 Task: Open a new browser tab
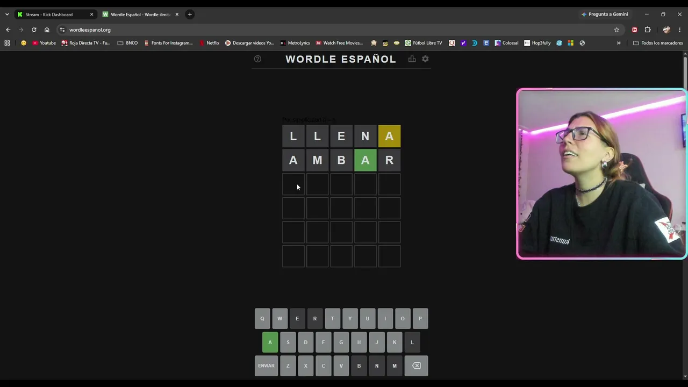point(190,15)
